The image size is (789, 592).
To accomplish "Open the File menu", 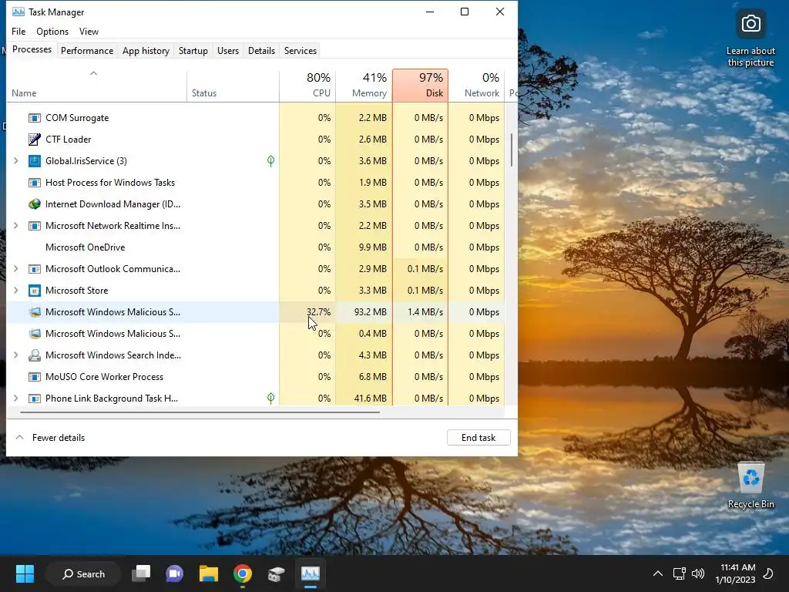I will tap(18, 31).
